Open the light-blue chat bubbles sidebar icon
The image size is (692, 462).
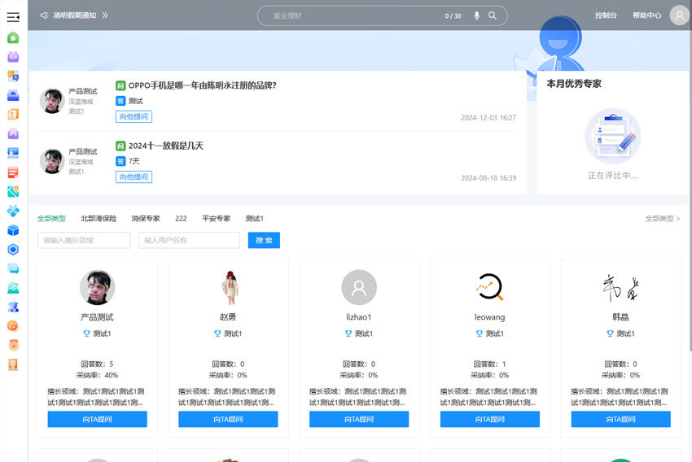coord(13,268)
